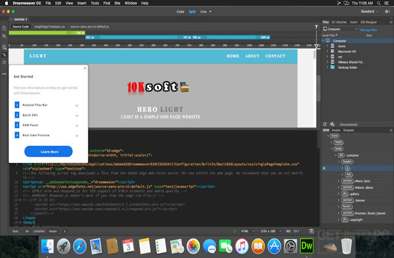Select singlePageTemplate.css related file
Viewport: 394px width, 258px height.
pos(49,26)
